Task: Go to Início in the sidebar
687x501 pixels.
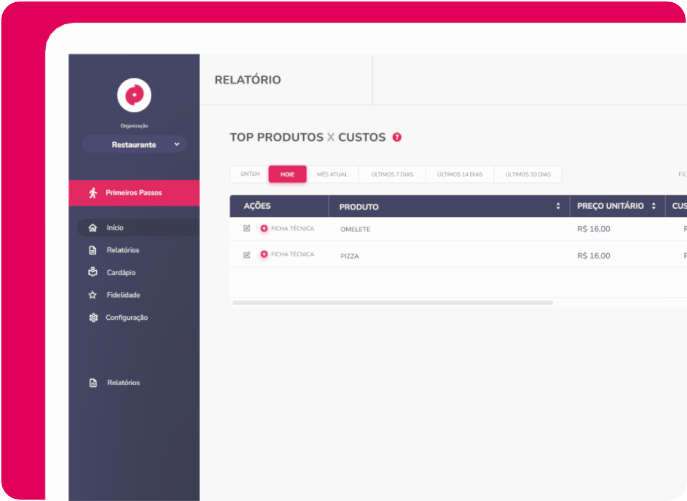Action: 115,228
